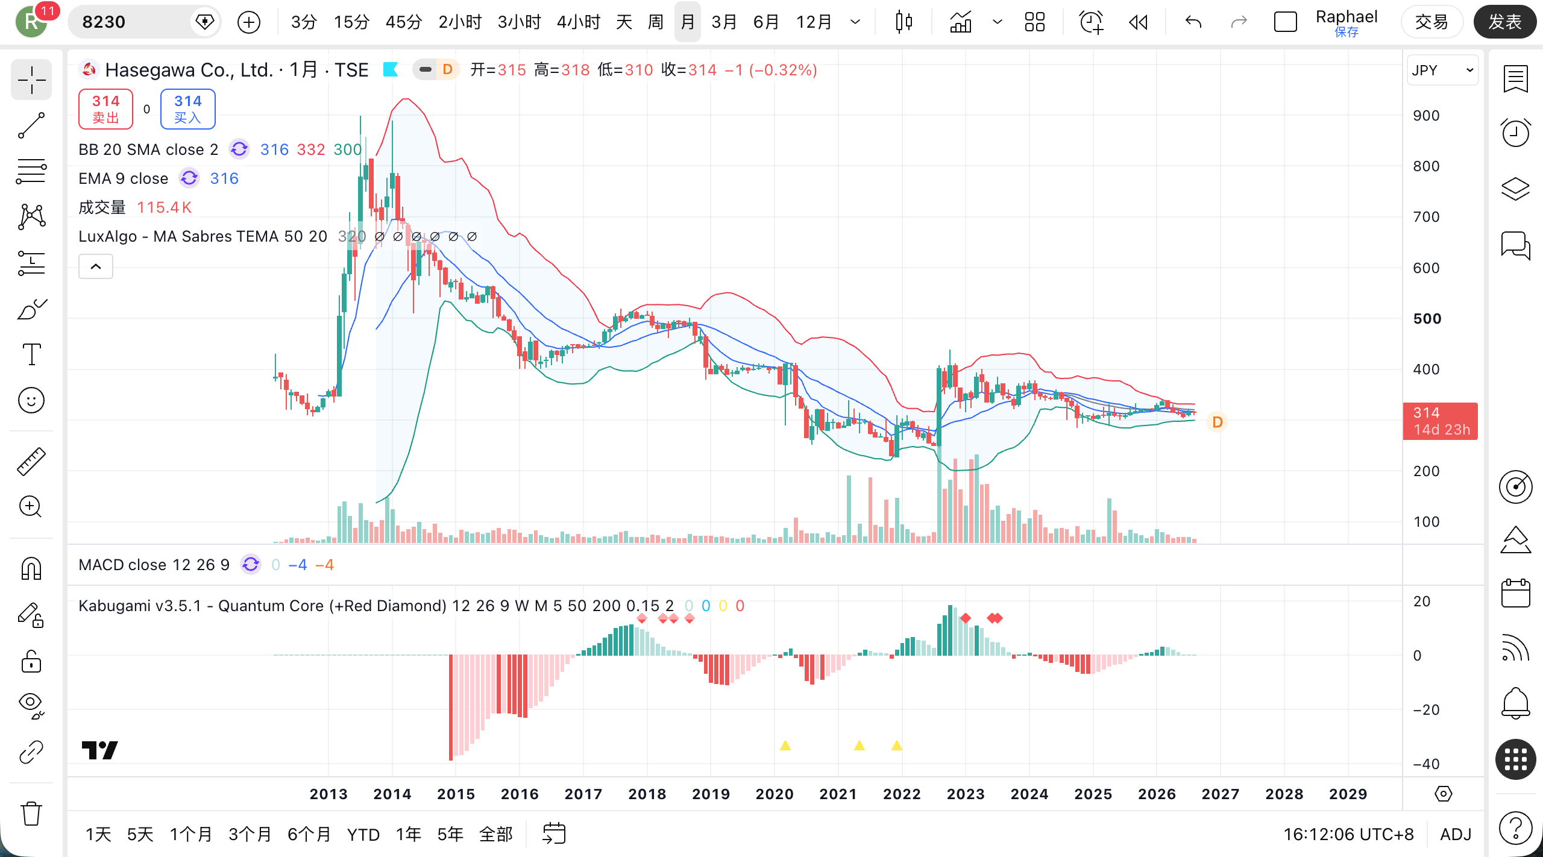
Task: Open chart axis settings gear
Action: pos(1444,794)
